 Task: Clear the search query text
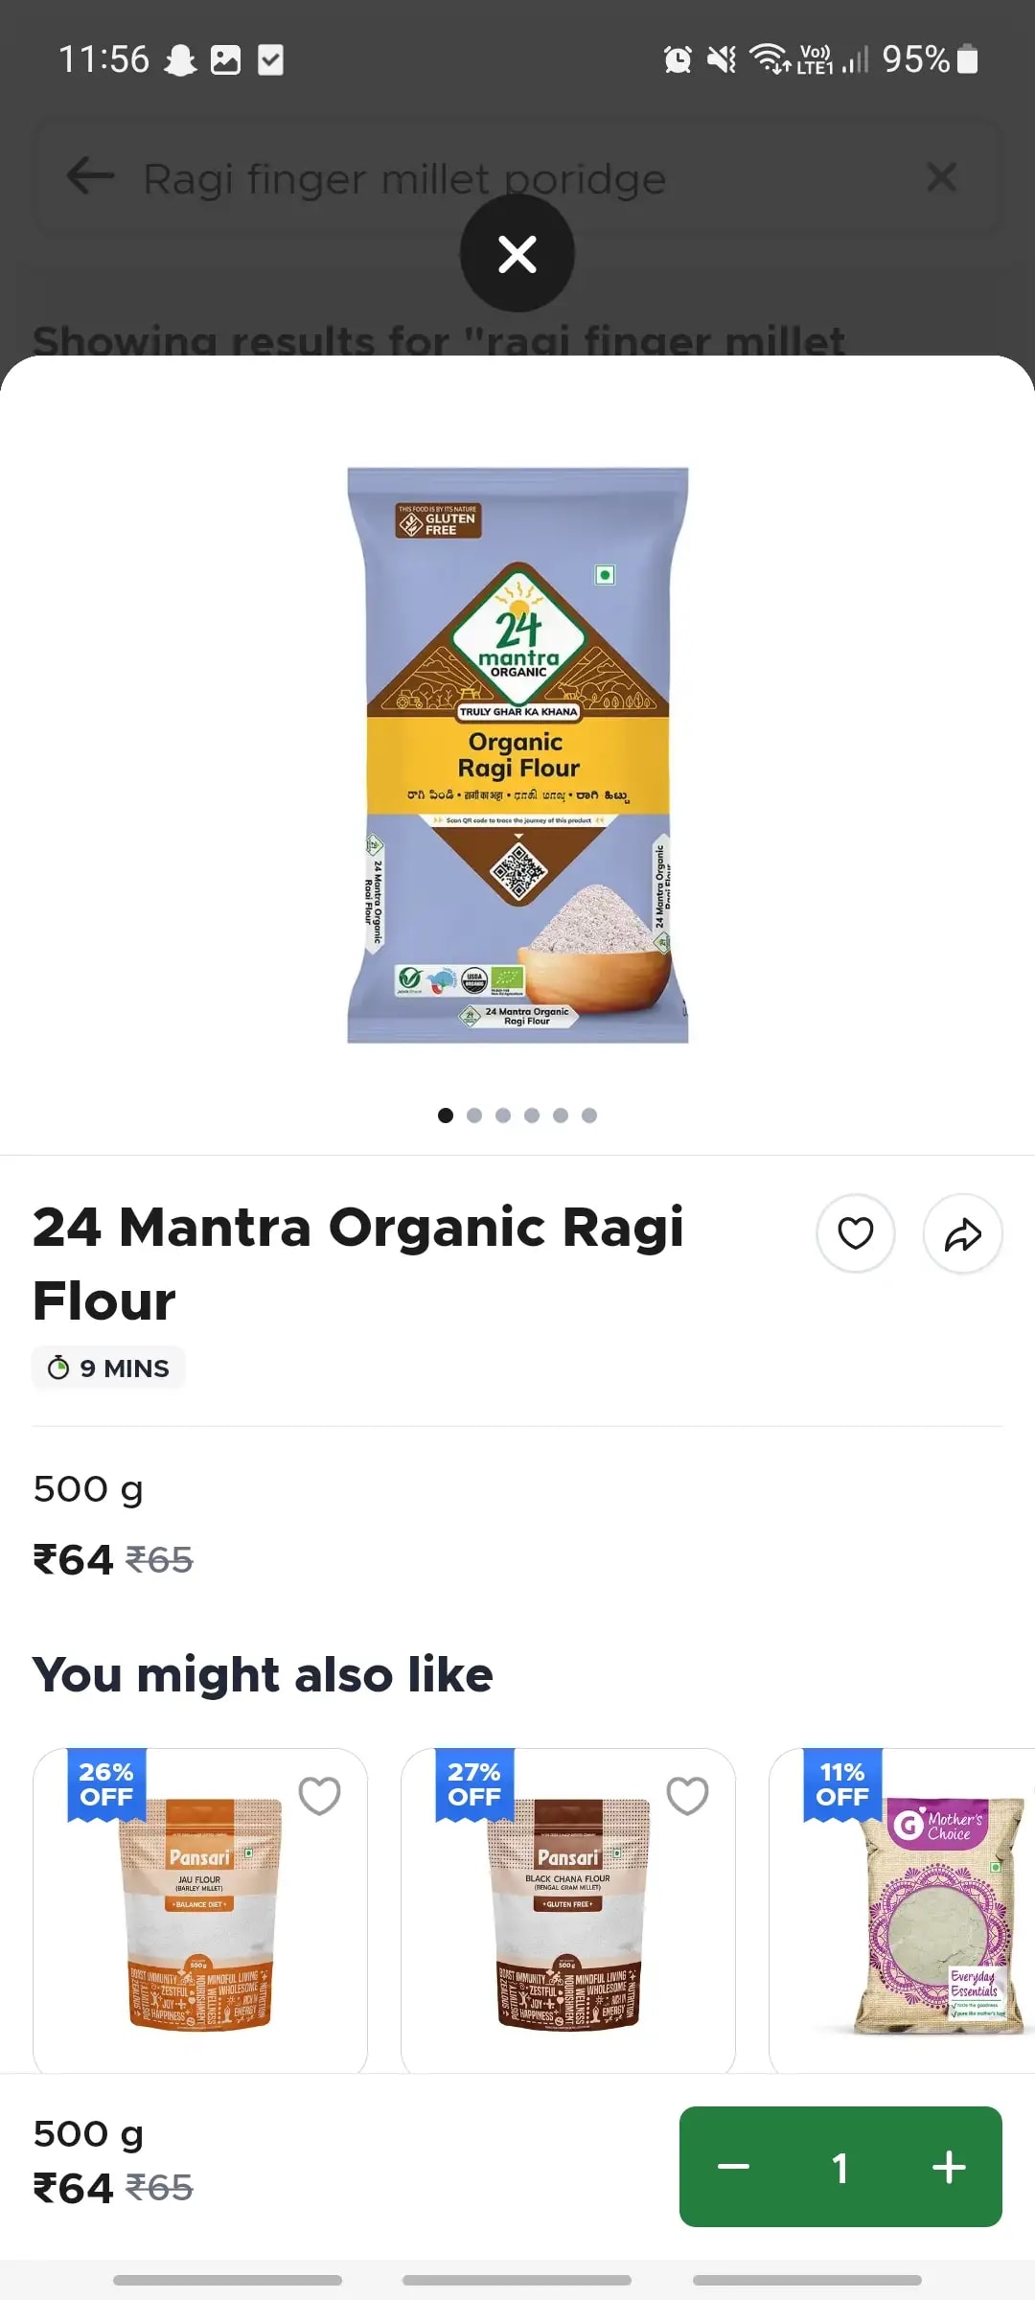941,176
